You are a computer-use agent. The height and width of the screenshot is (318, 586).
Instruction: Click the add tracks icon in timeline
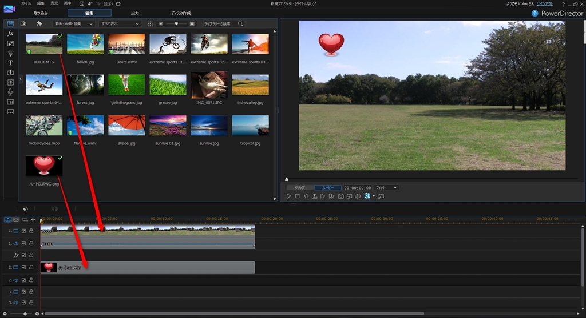tap(25, 220)
